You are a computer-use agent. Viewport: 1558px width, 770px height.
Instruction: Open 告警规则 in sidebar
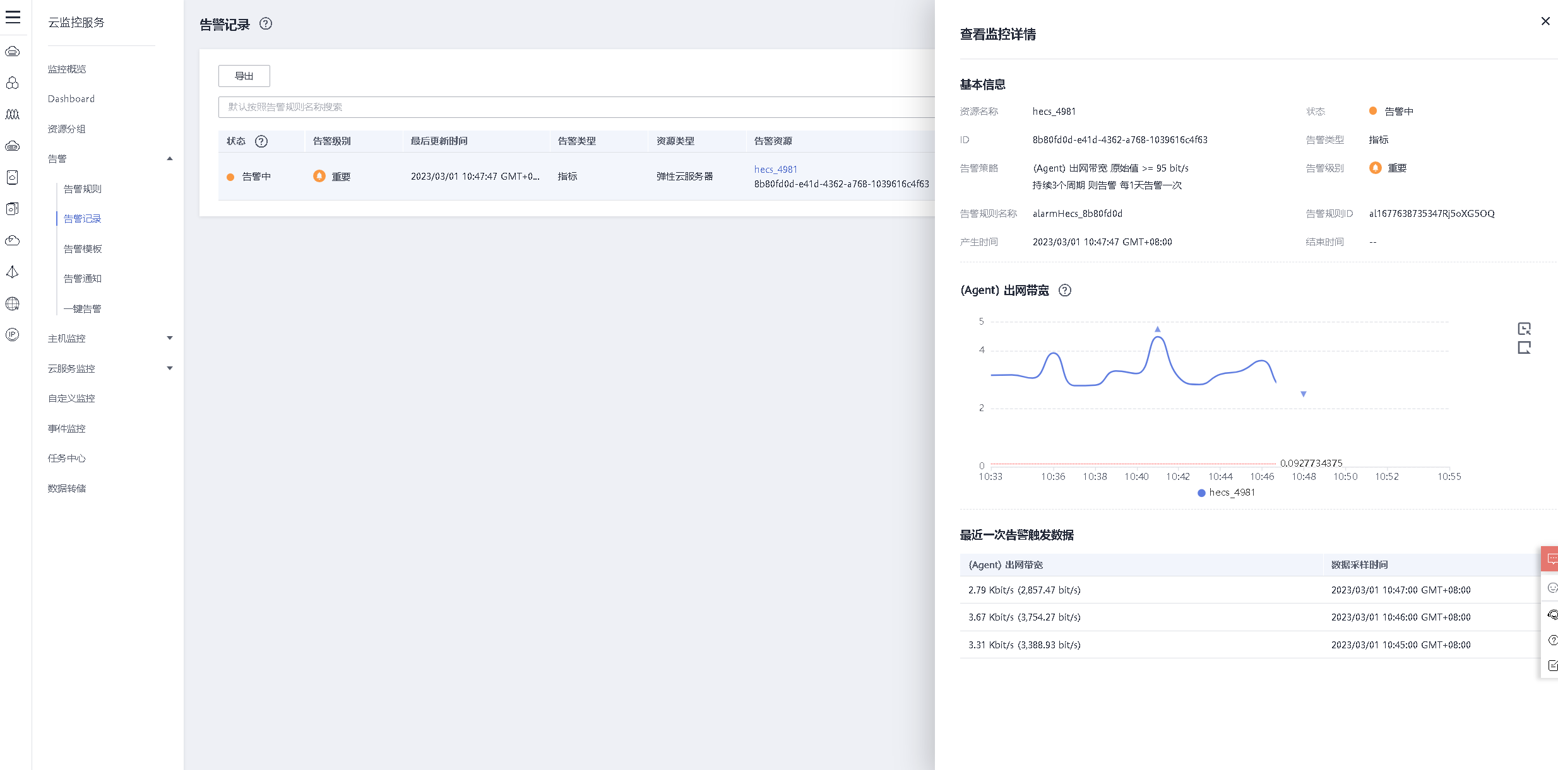(x=83, y=189)
